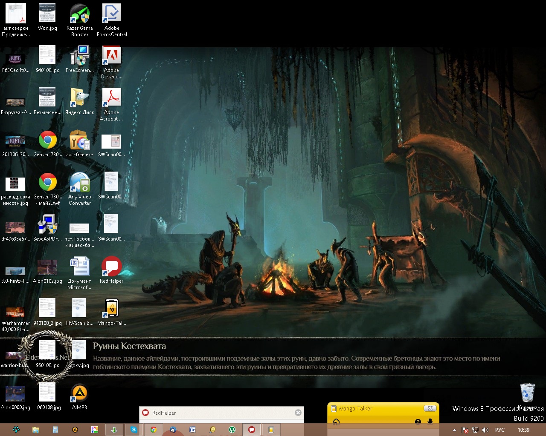Select the HWScan.b... image file
Image resolution: width=546 pixels, height=436 pixels.
pyautogui.click(x=80, y=312)
